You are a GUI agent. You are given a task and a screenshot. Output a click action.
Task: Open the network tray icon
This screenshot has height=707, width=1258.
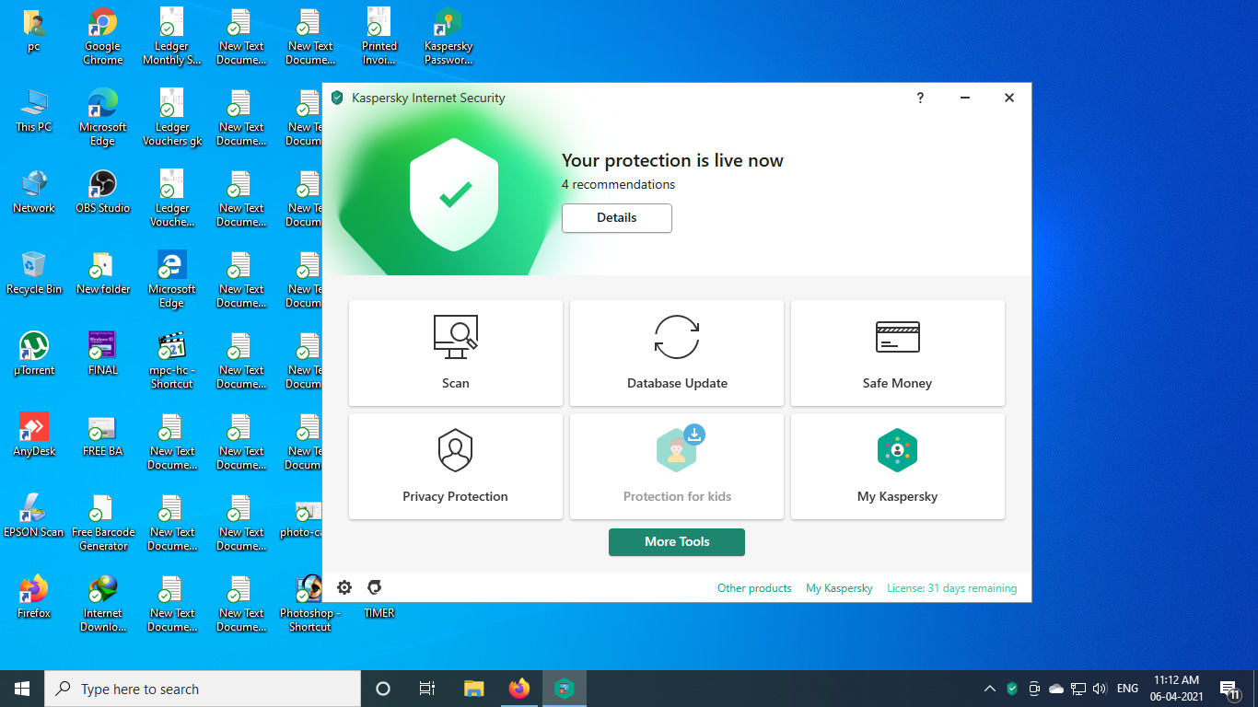tap(1078, 689)
